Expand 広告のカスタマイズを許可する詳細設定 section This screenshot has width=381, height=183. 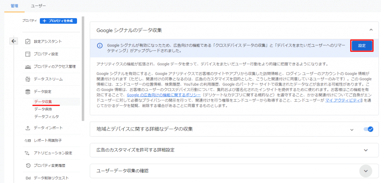click(366, 150)
